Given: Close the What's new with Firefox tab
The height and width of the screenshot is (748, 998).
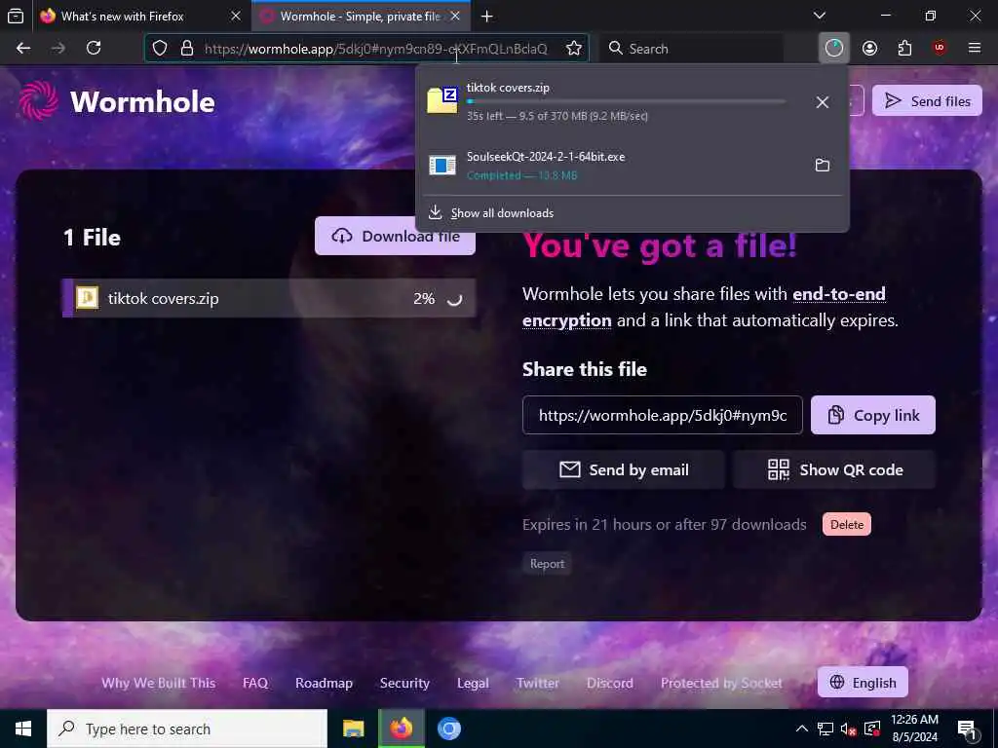Looking at the screenshot, I should (x=236, y=16).
